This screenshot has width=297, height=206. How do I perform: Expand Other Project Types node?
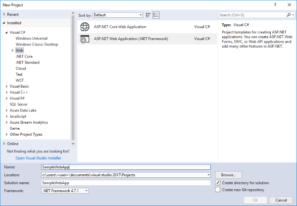point(6,134)
